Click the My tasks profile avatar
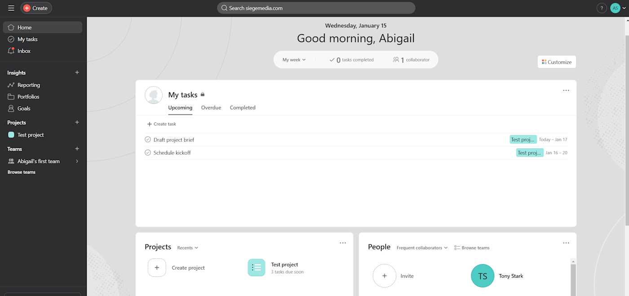This screenshot has height=296, width=629. pyautogui.click(x=154, y=95)
